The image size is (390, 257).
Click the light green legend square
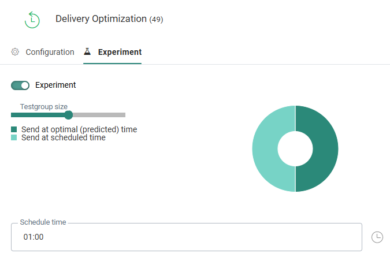[14, 138]
